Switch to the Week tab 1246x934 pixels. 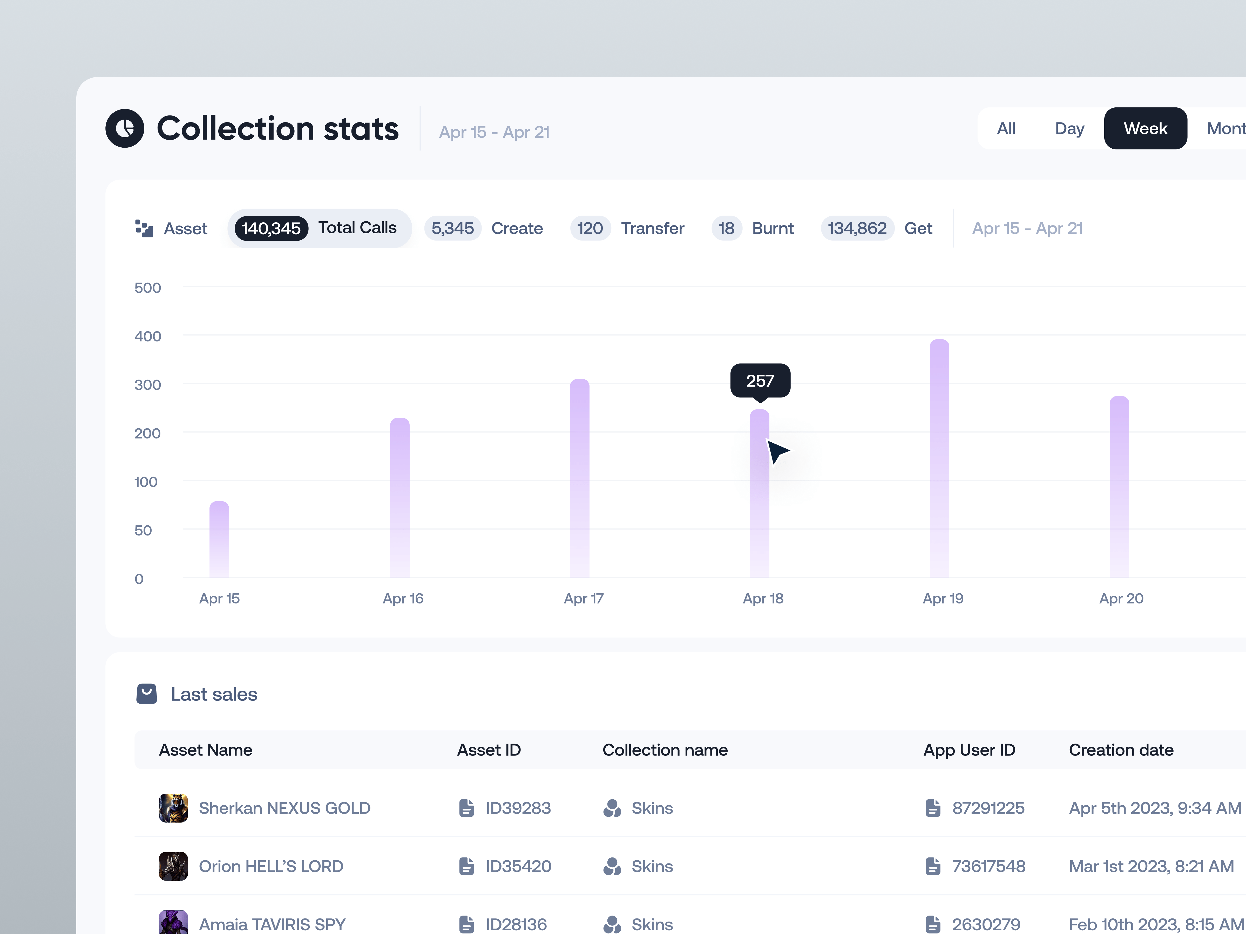click(1145, 128)
